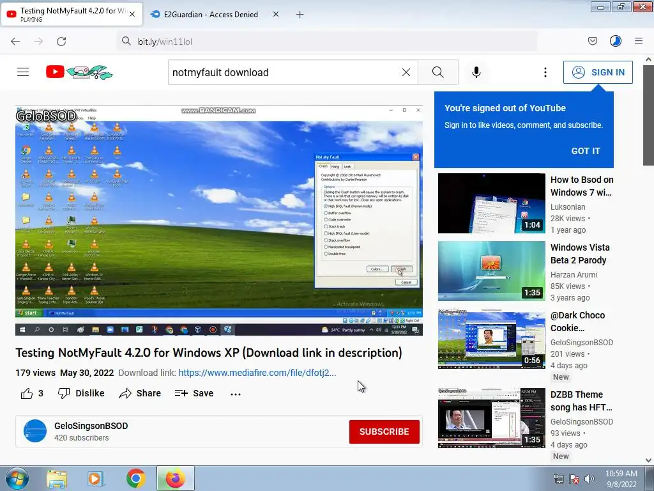654x491 pixels.
Task: Open the Firefox hamburger application menu
Action: [639, 41]
